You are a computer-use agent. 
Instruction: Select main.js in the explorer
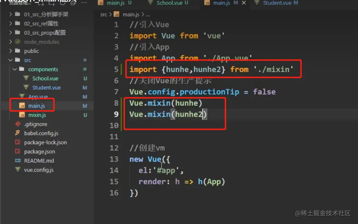click(36, 106)
